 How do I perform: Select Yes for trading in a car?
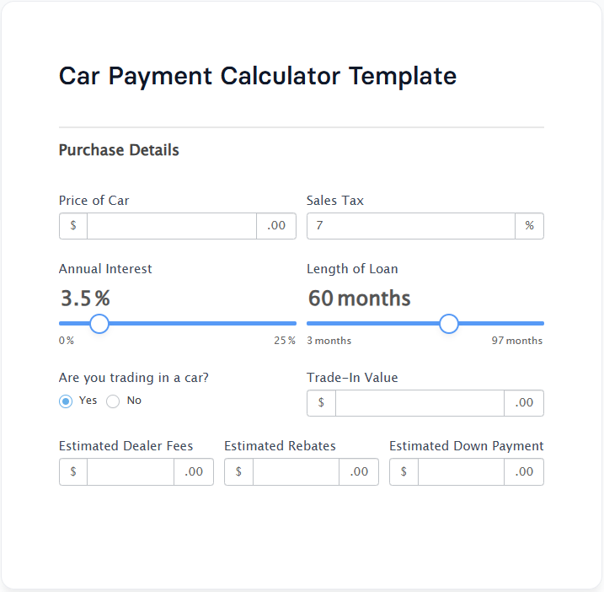tap(66, 401)
